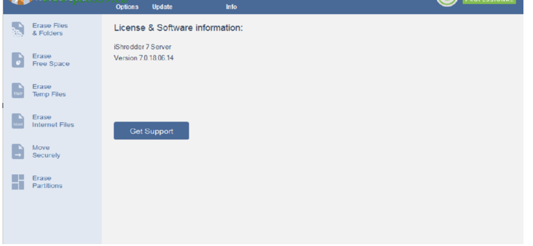Click the Version 7.0.18.06.14 text

pos(144,58)
